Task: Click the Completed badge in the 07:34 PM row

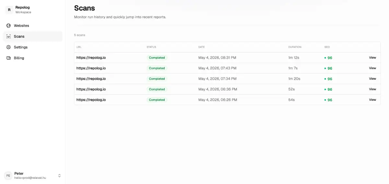Action: pos(157,79)
